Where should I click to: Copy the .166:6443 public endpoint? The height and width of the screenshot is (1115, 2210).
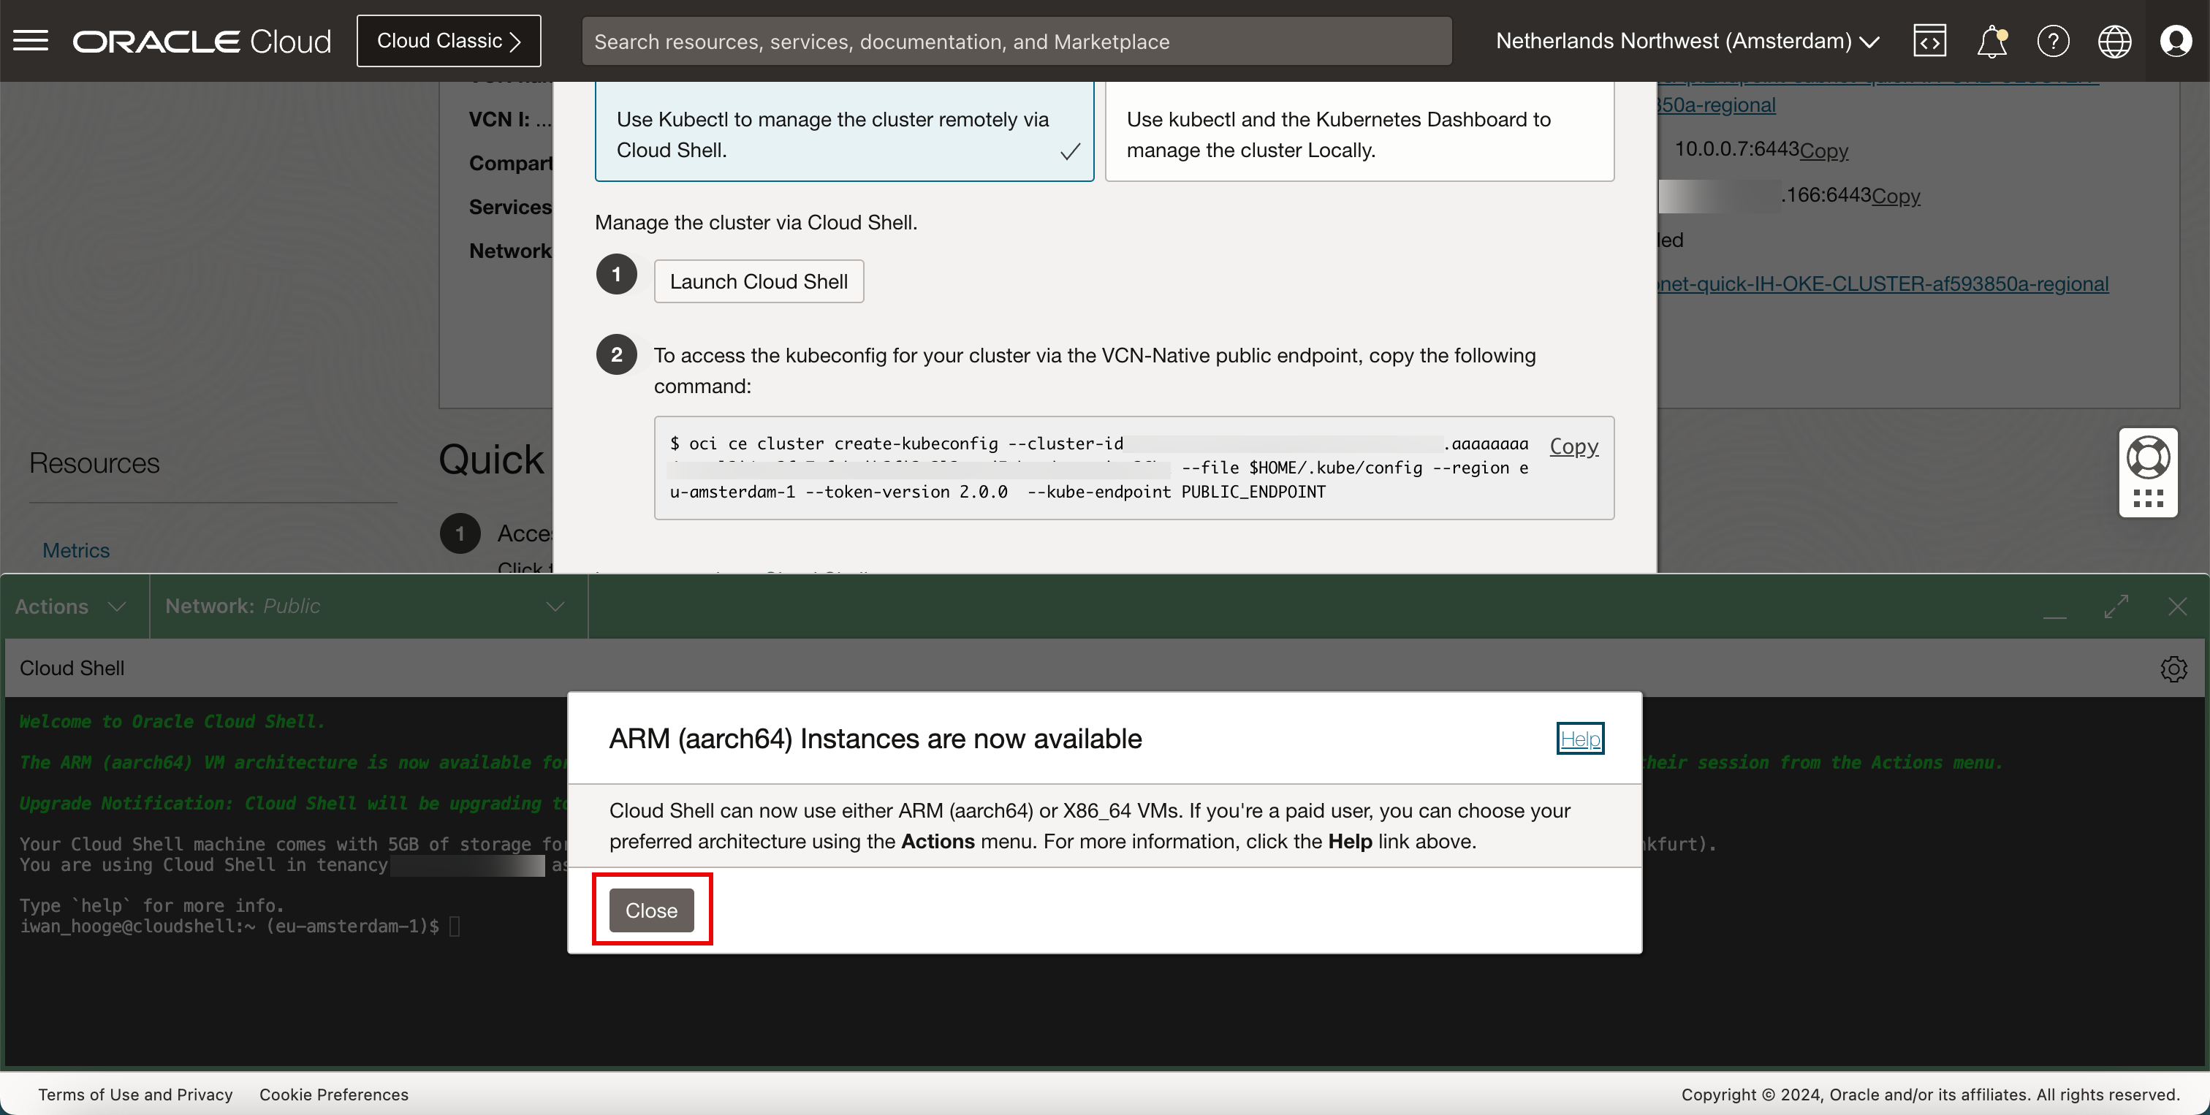pyautogui.click(x=1896, y=197)
